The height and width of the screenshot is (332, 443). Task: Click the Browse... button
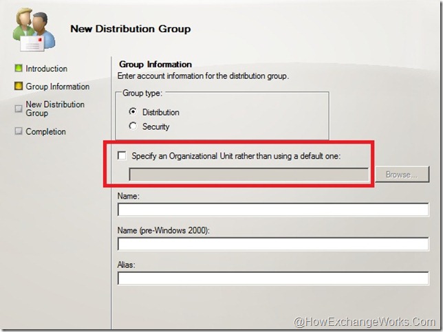point(402,174)
